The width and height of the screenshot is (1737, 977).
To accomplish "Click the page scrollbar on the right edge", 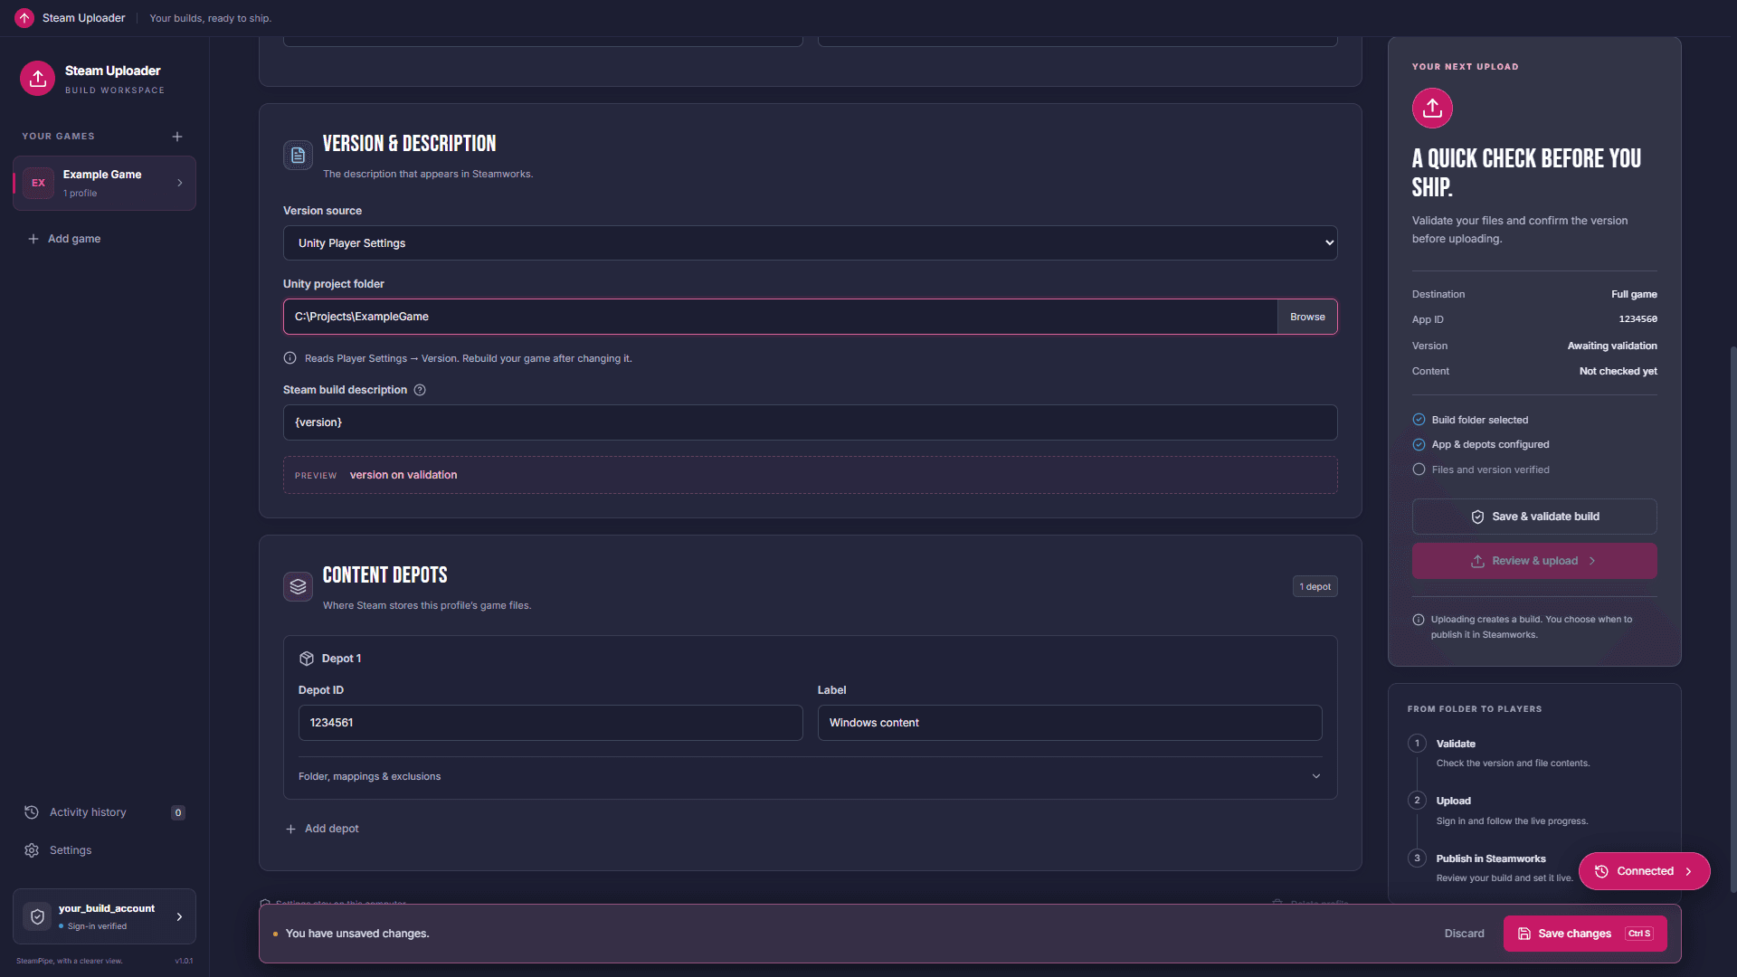I will click(1732, 619).
